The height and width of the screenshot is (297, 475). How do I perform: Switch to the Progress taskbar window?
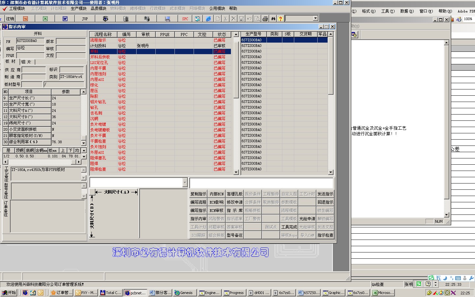tap(234, 293)
